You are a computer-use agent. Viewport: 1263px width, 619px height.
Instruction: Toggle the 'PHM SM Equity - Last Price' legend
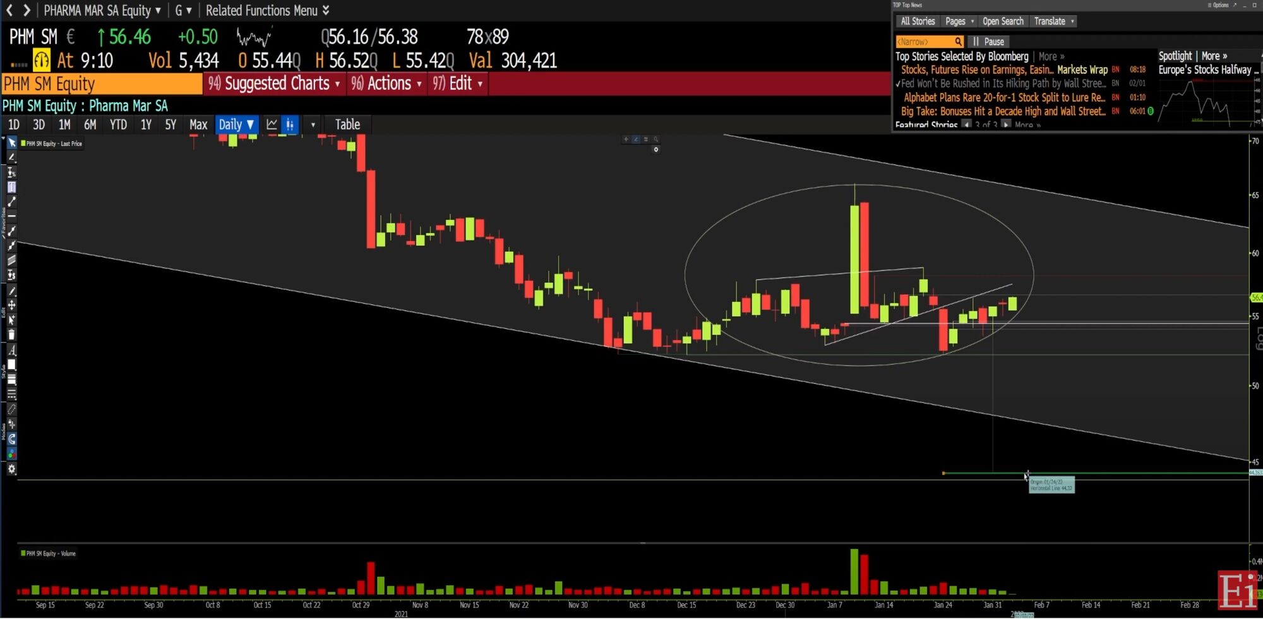click(x=51, y=143)
